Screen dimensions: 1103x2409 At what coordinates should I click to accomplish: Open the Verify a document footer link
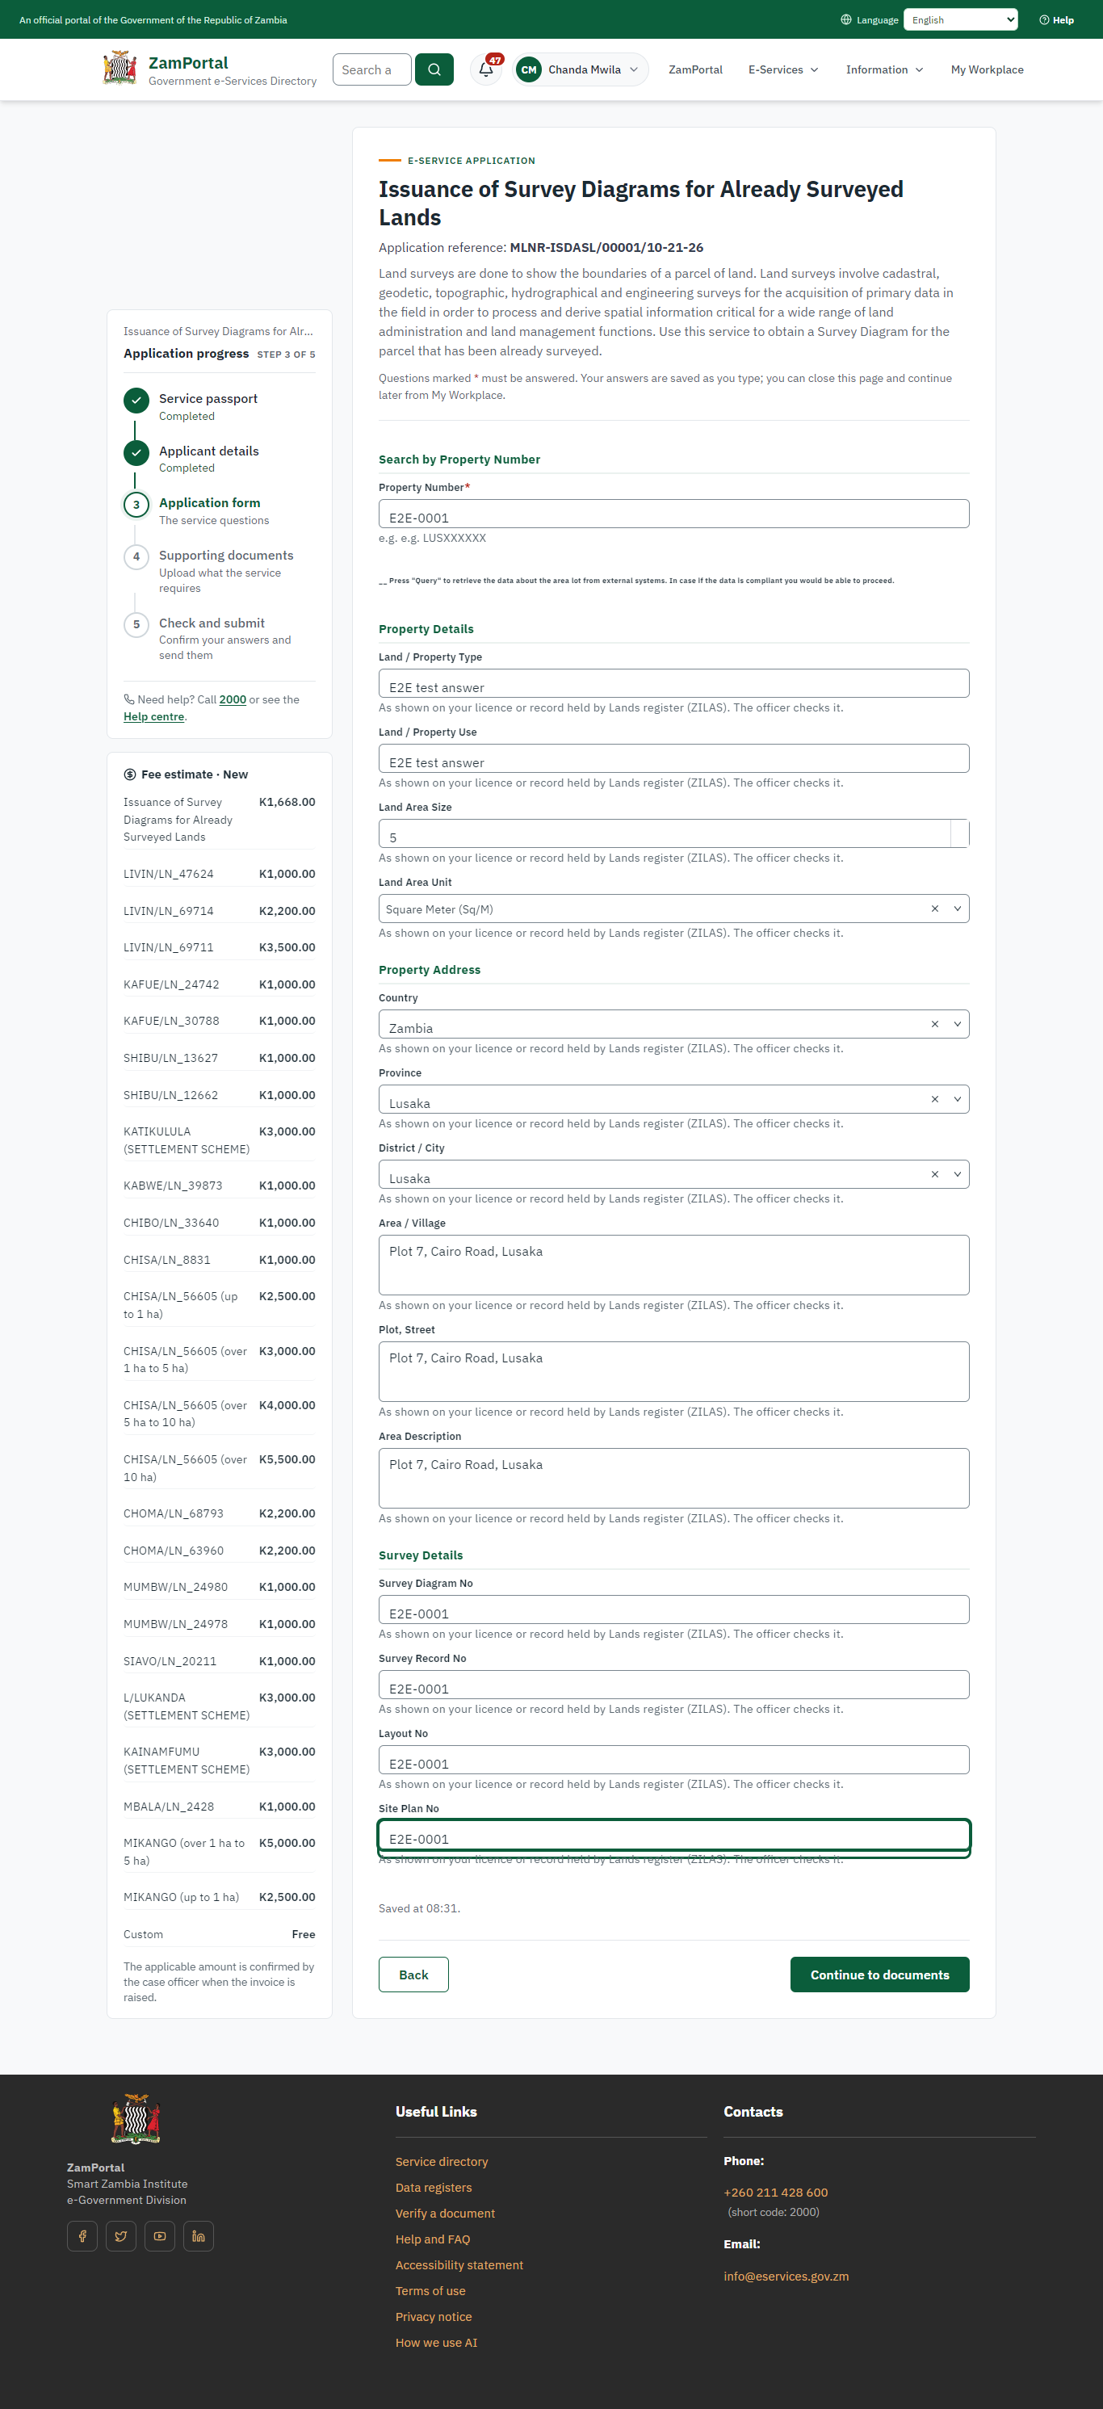click(x=445, y=2213)
